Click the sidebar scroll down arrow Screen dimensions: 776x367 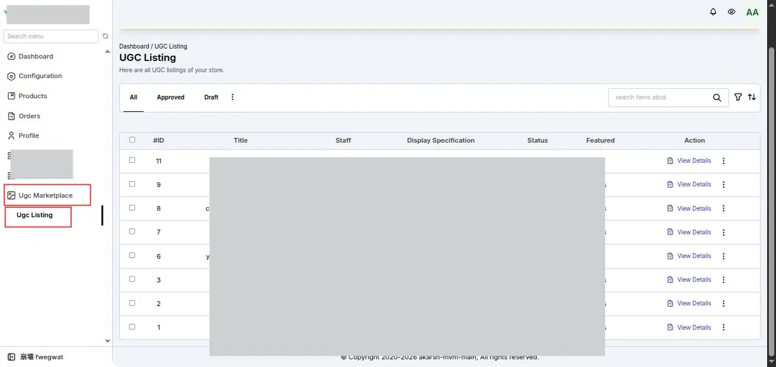click(x=107, y=341)
